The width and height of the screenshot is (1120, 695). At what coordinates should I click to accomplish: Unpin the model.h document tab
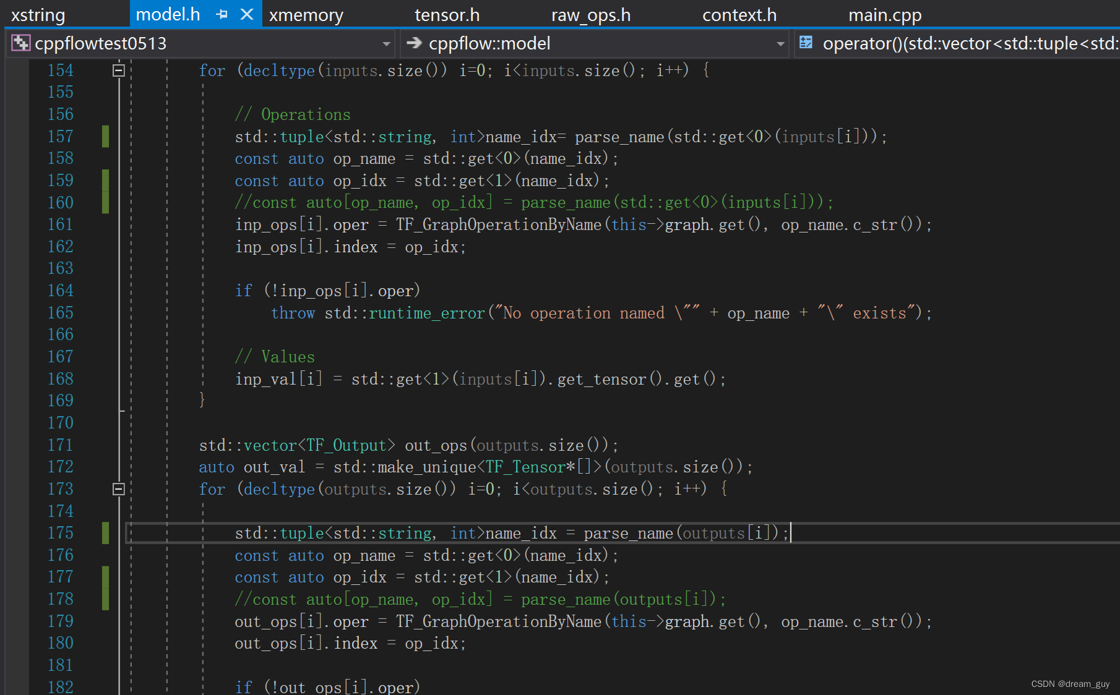click(x=222, y=14)
